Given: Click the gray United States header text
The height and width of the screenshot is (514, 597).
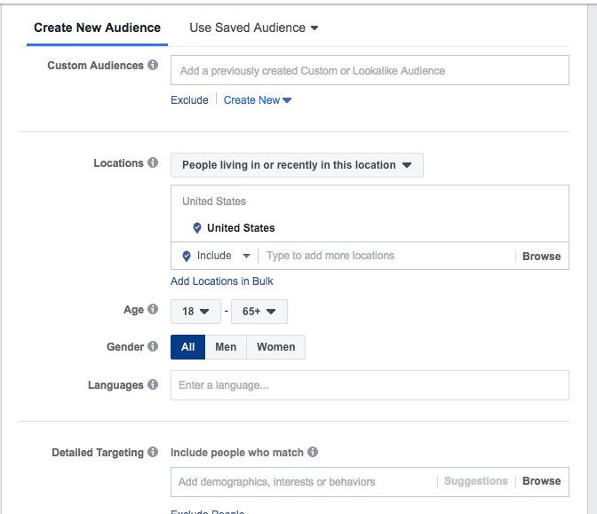Looking at the screenshot, I should point(214,202).
